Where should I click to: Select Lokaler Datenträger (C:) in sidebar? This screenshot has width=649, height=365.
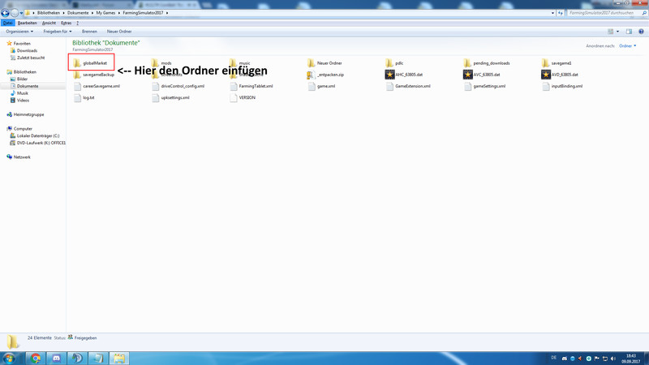pyautogui.click(x=38, y=135)
